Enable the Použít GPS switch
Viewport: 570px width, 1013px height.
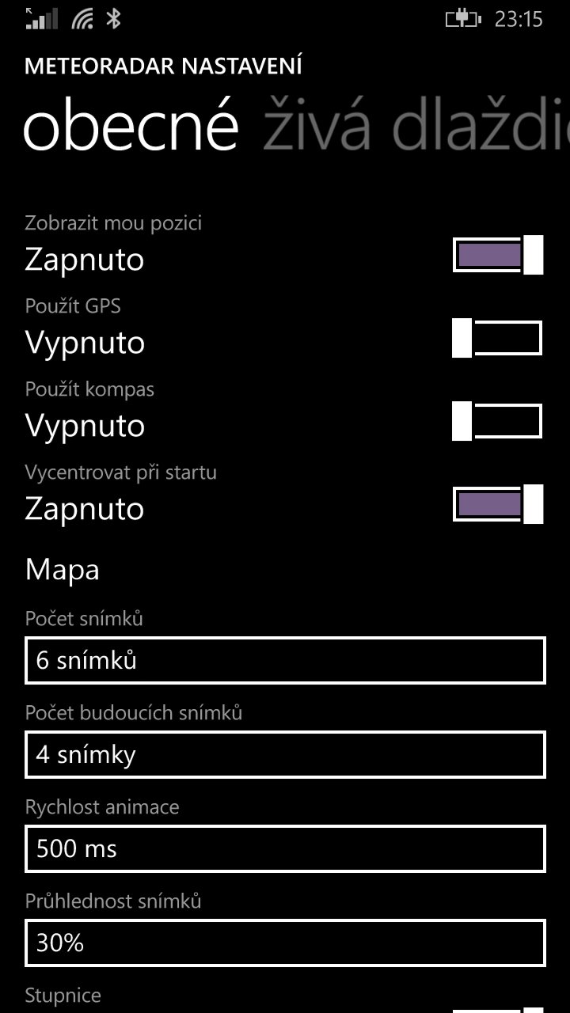click(x=498, y=338)
